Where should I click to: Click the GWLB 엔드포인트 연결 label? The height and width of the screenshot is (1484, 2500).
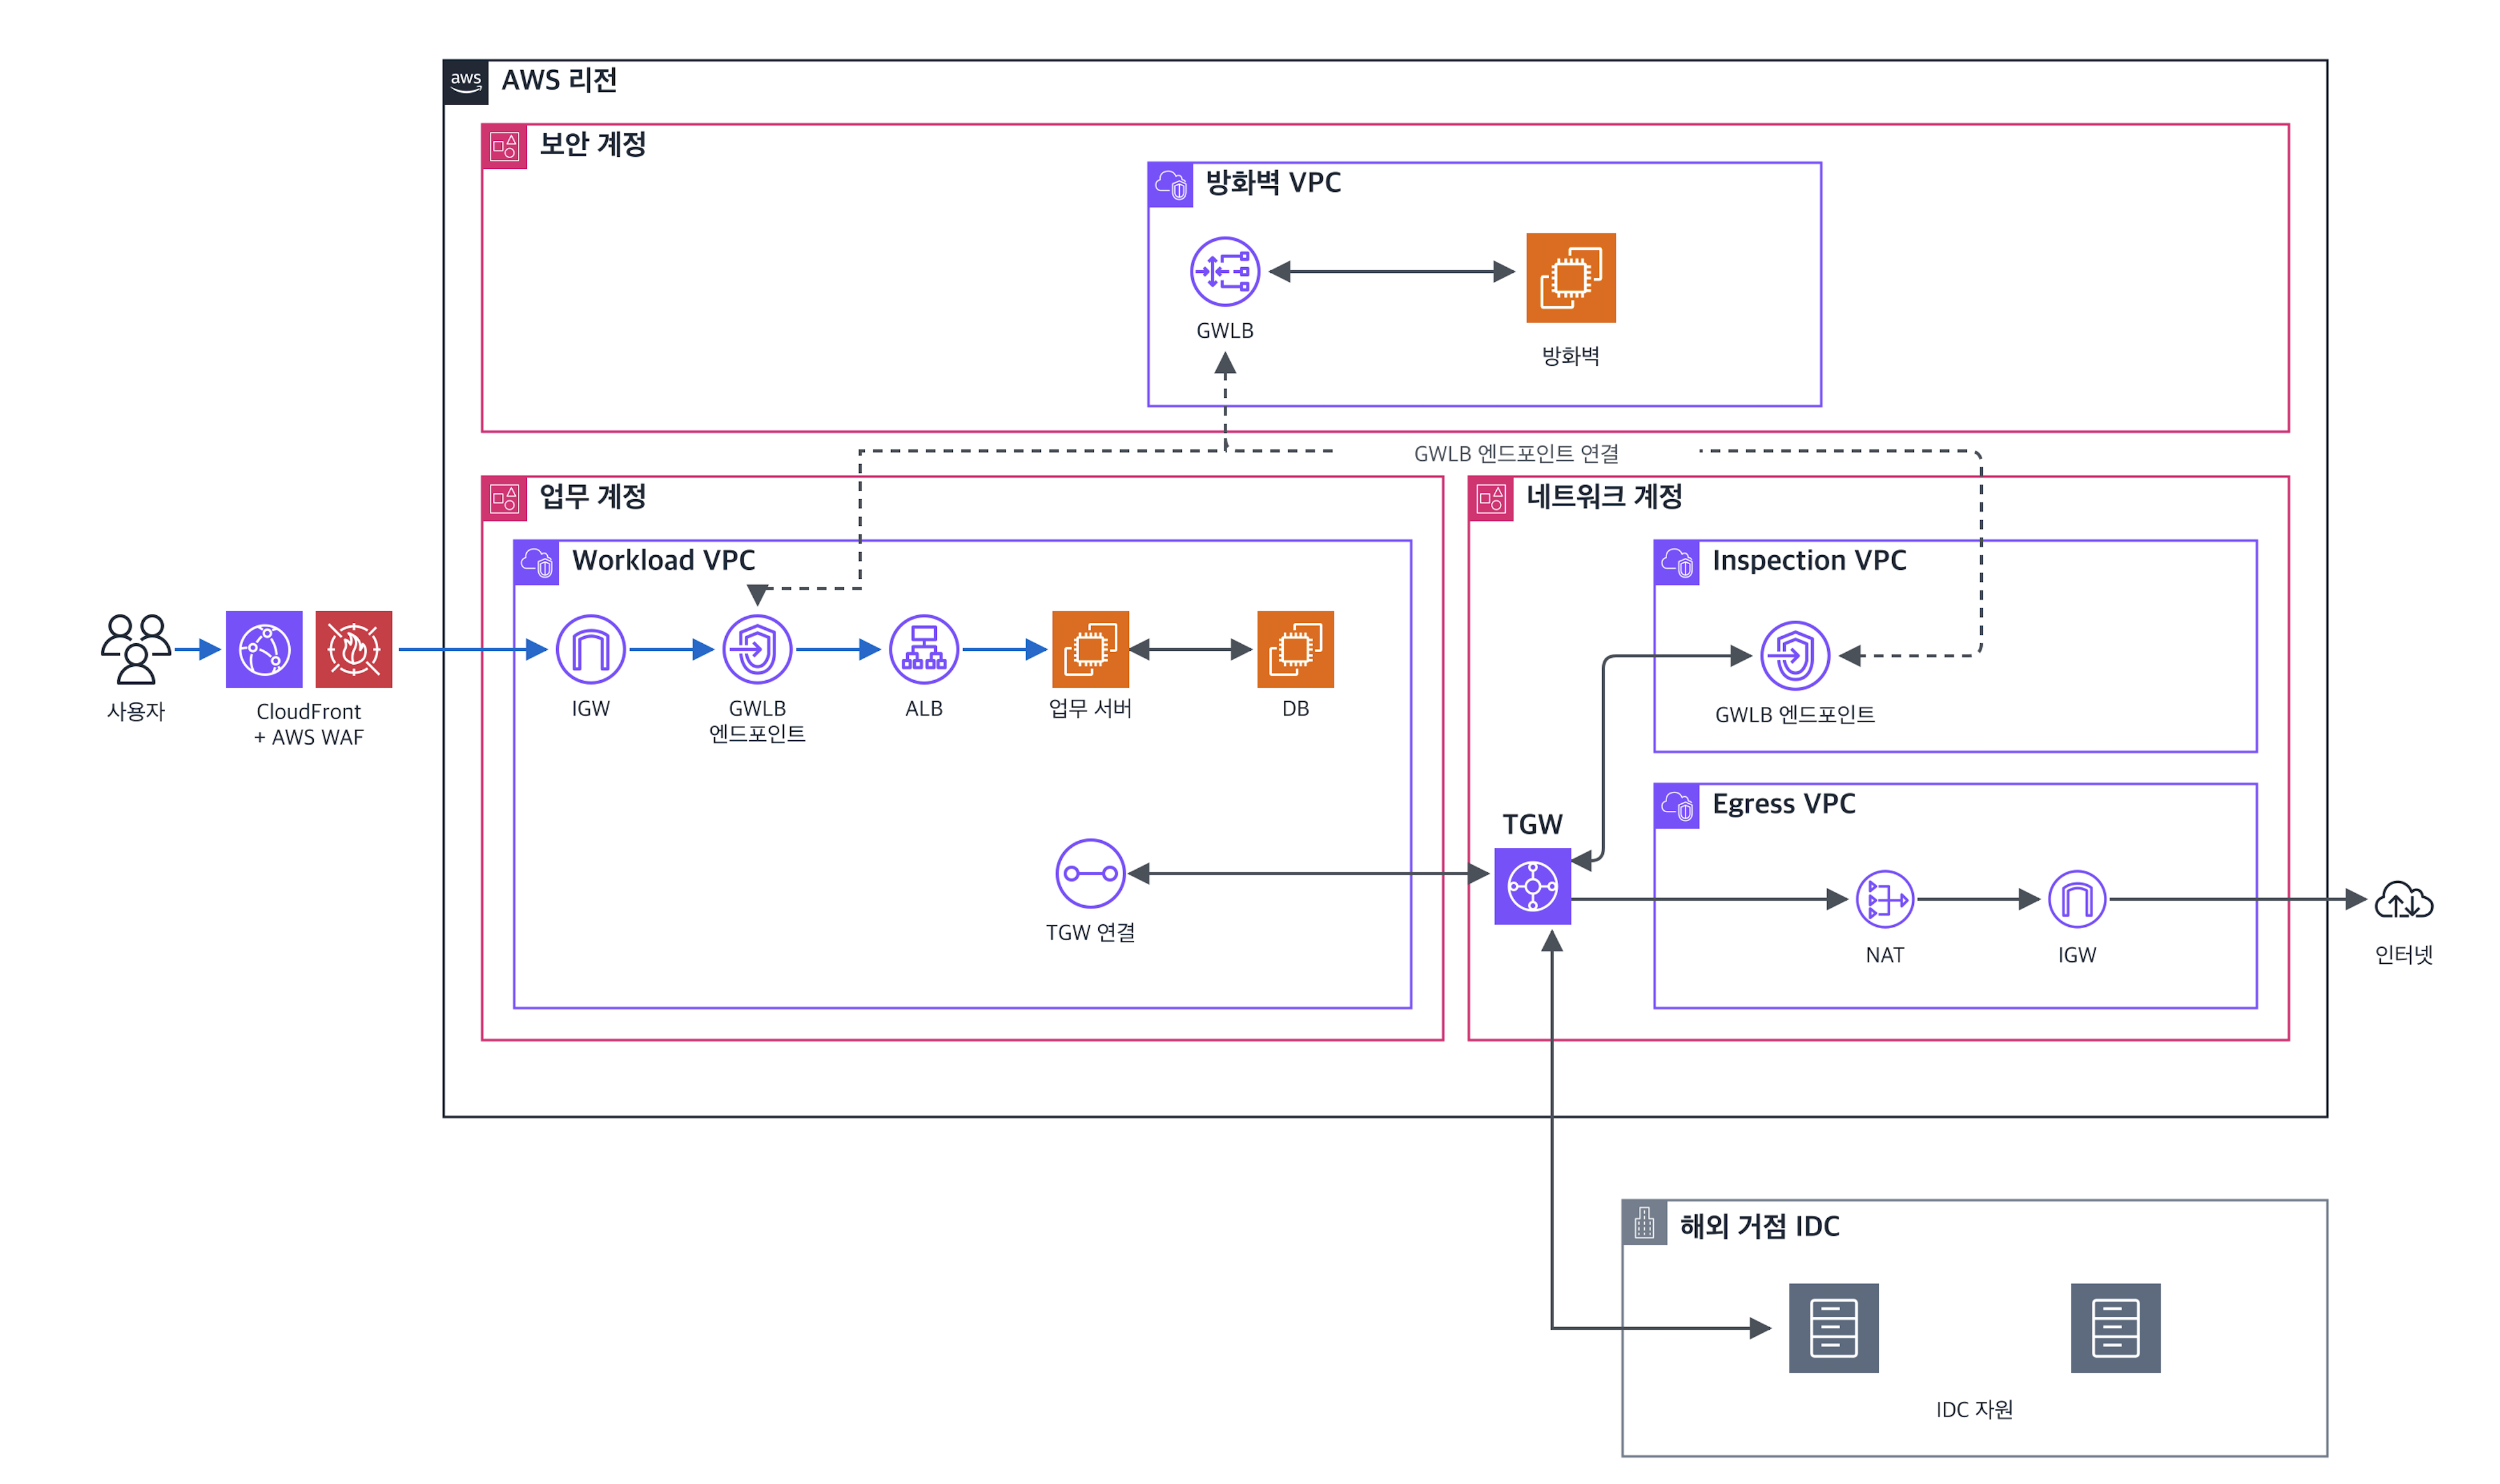[1515, 453]
